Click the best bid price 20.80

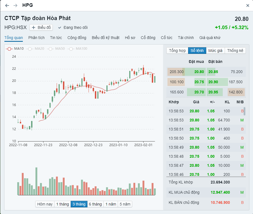click(x=199, y=72)
